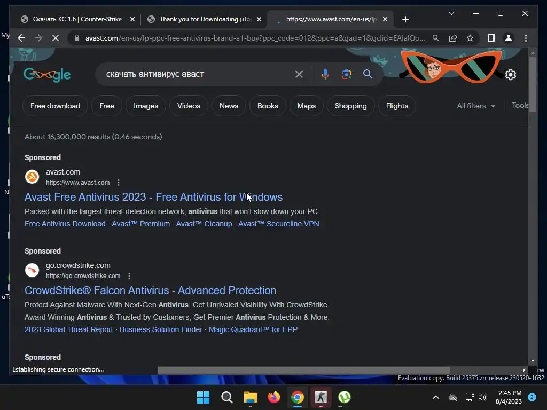Screen dimensions: 547x410
Task: Open Avast Free Antivirus 2023 result
Action: (x=153, y=197)
